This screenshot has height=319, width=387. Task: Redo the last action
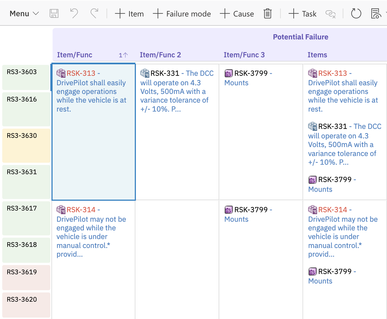(x=94, y=13)
